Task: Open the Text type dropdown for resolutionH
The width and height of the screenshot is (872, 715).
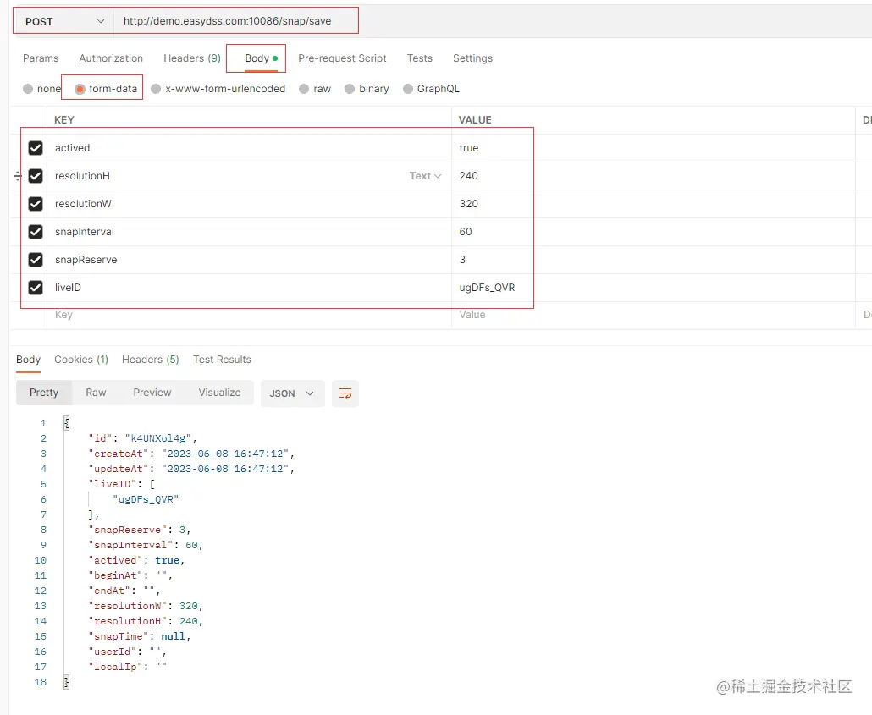Action: (x=426, y=176)
